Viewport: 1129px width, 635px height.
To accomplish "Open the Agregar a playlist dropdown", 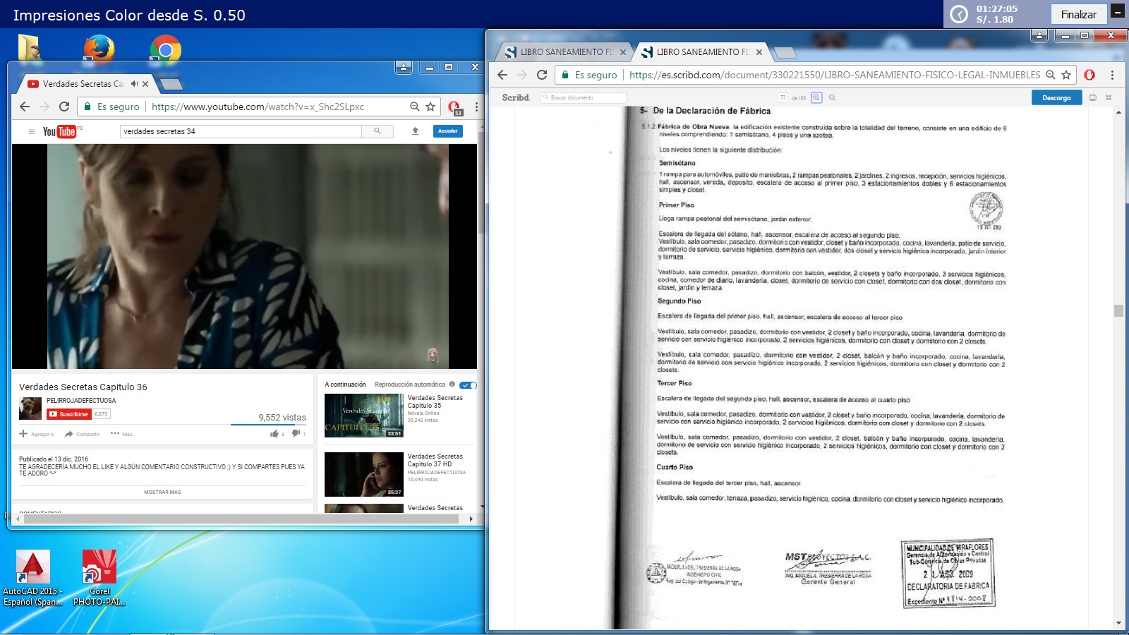I will (x=37, y=434).
